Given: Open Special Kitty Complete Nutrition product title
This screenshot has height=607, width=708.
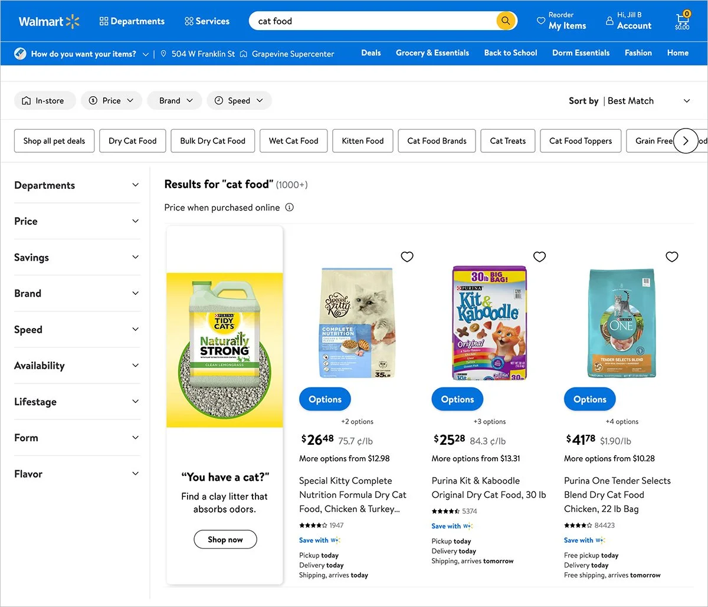Looking at the screenshot, I should [x=353, y=495].
